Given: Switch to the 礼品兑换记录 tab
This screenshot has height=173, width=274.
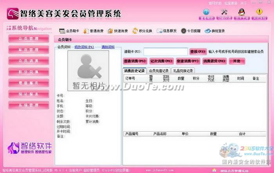Looking at the screenshot, I should click(183, 71).
